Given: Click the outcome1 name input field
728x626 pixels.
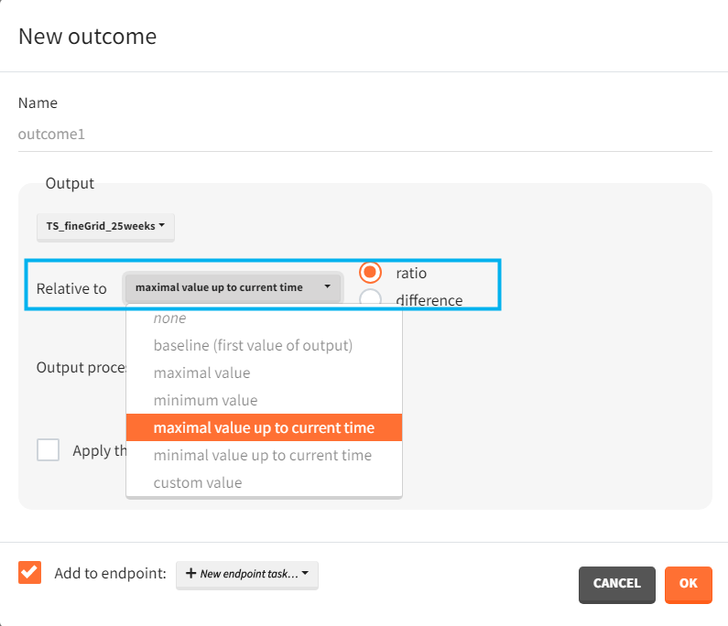Looking at the screenshot, I should pos(364,135).
